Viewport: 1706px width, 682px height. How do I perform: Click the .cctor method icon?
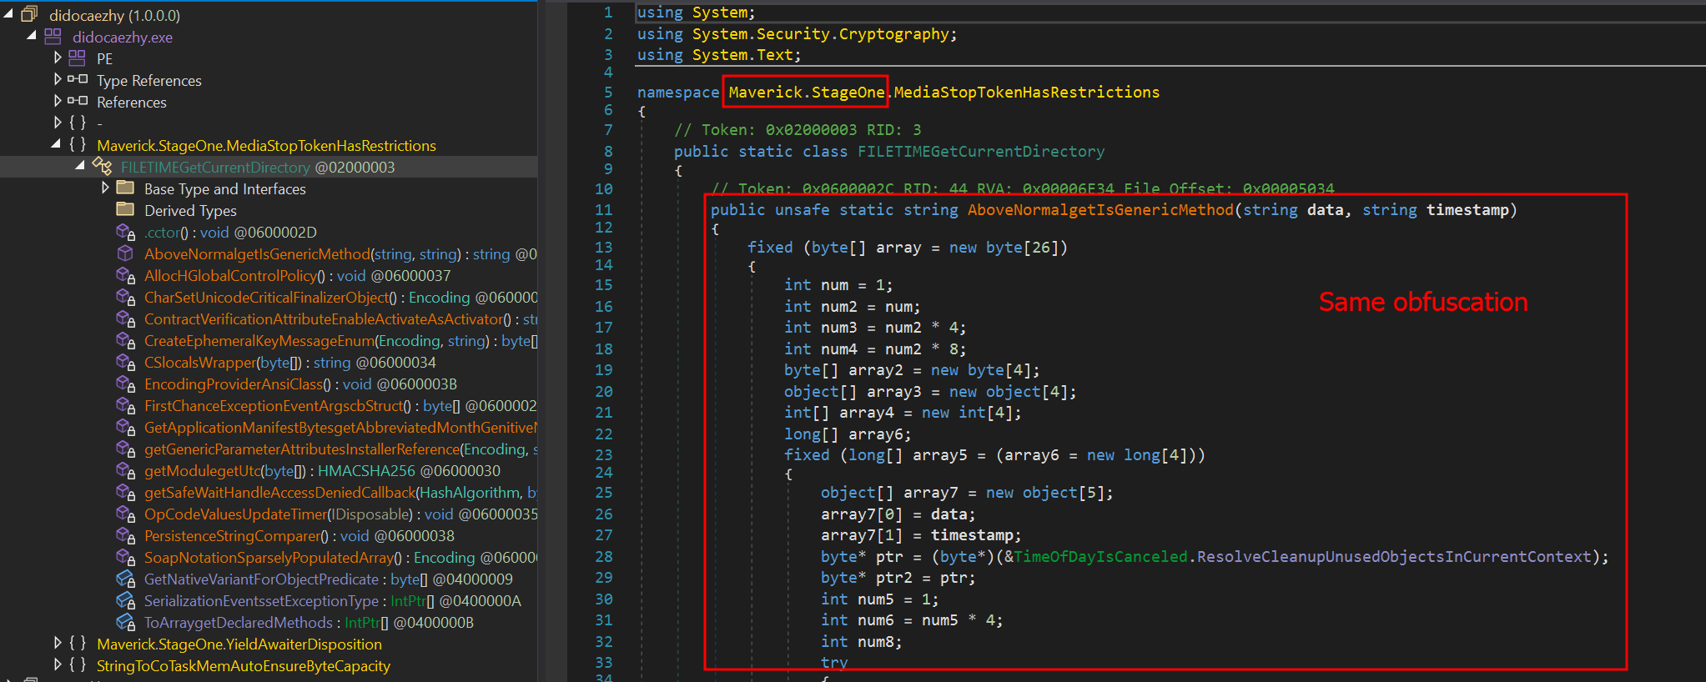[125, 232]
